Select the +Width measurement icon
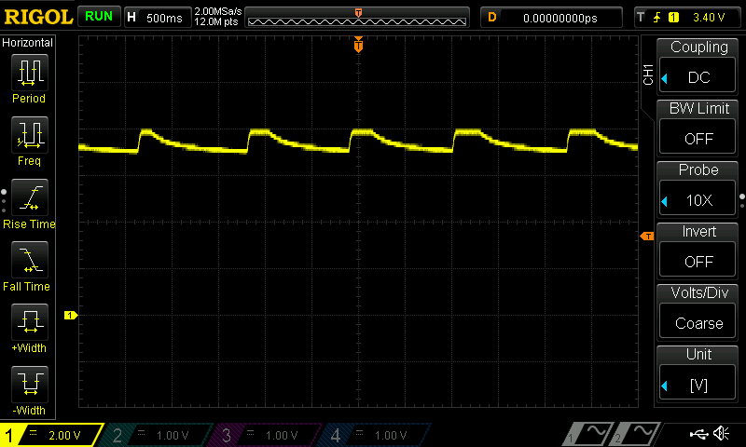The height and width of the screenshot is (447, 746). (28, 322)
